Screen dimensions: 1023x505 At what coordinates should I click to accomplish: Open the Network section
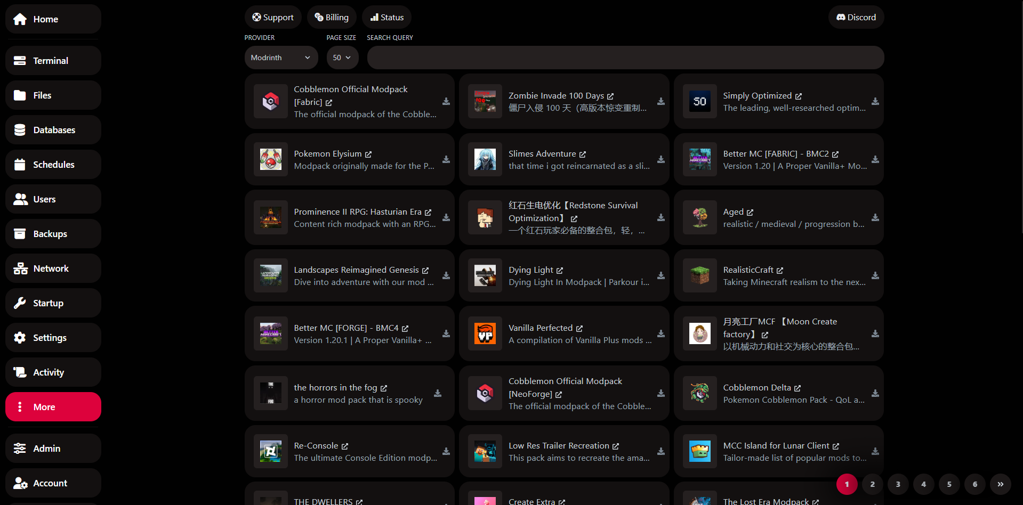pos(53,268)
